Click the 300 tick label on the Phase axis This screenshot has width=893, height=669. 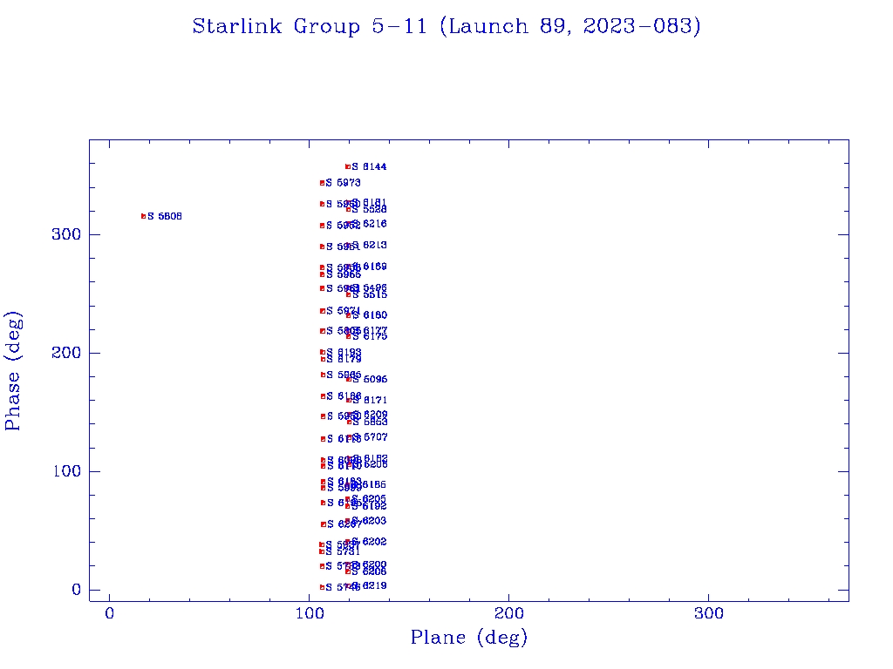(x=66, y=234)
